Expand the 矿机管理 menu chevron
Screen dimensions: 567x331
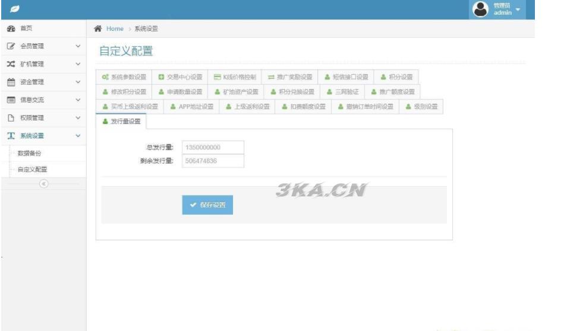(x=78, y=64)
